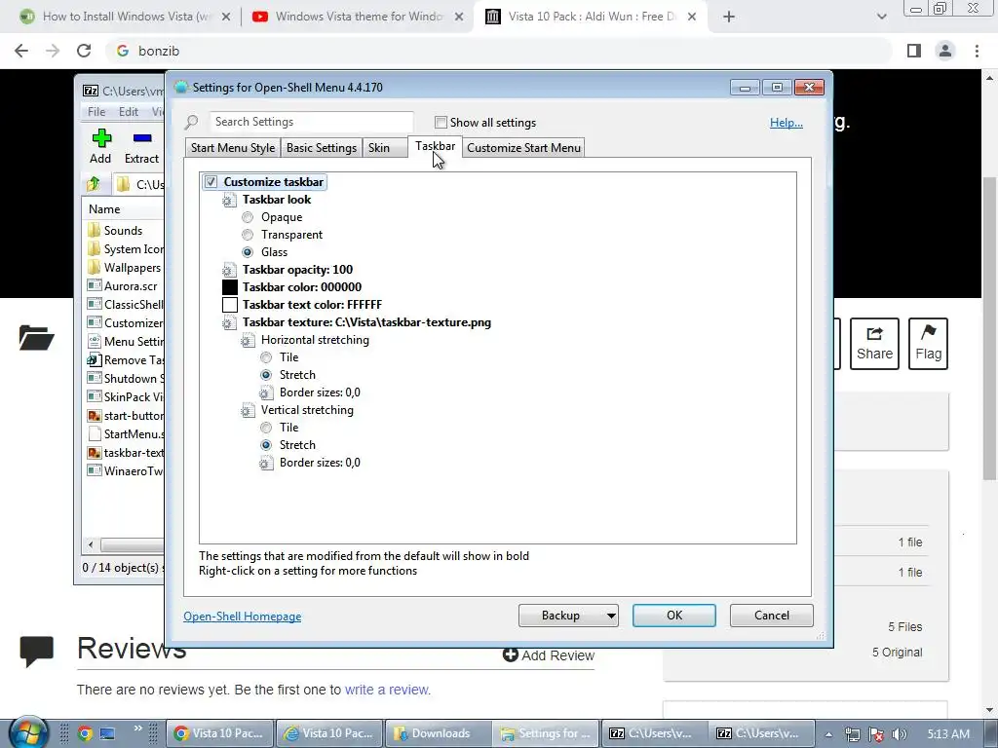Switch to Basic Settings tab
This screenshot has height=748, width=998.
(x=322, y=148)
